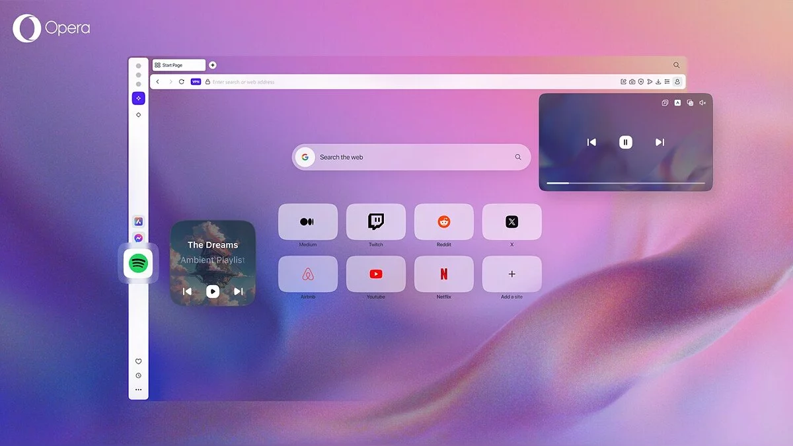Click the lock site-info icon

208,82
